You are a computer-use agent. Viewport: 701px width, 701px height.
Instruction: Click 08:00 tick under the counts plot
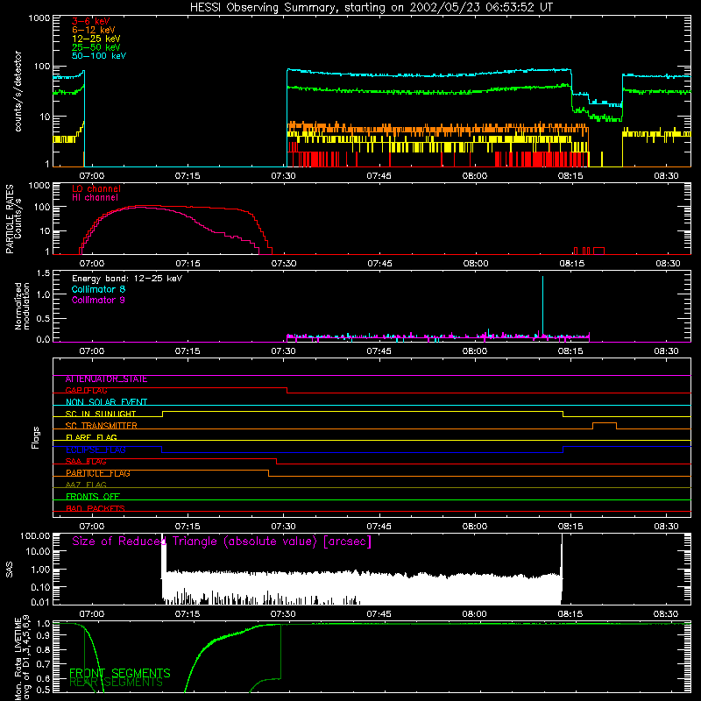(474, 176)
